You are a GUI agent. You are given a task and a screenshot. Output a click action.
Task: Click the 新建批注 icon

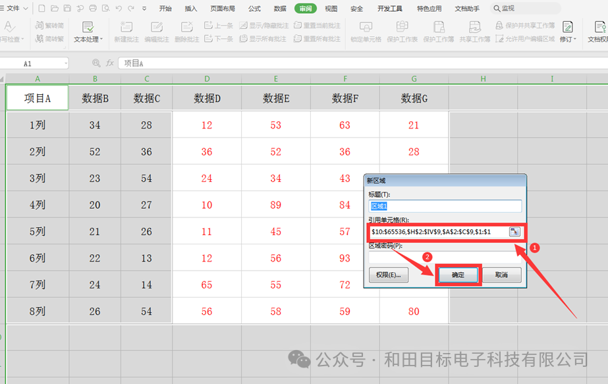click(126, 27)
